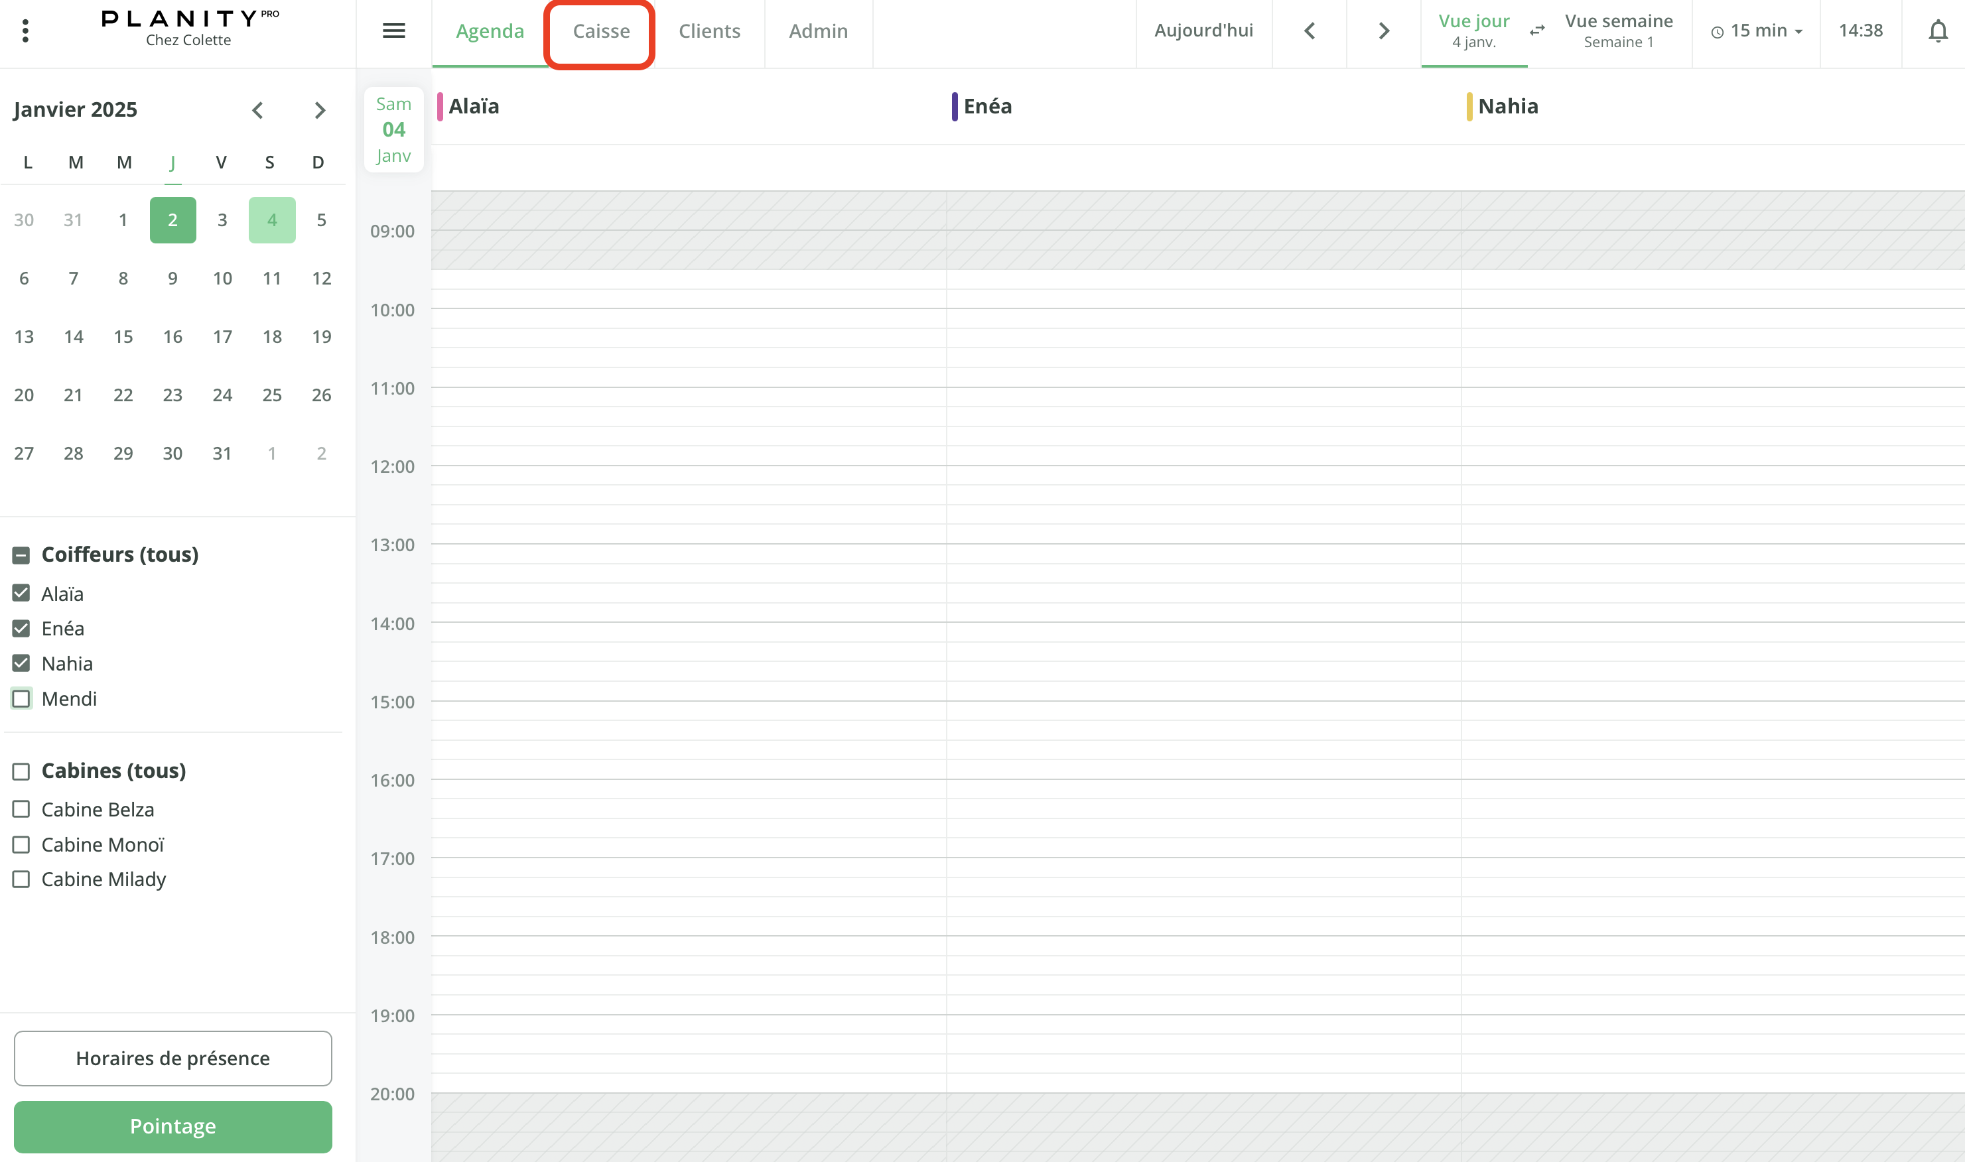Toggle the hamburger sidebar menu
The height and width of the screenshot is (1162, 1965).
pos(393,31)
